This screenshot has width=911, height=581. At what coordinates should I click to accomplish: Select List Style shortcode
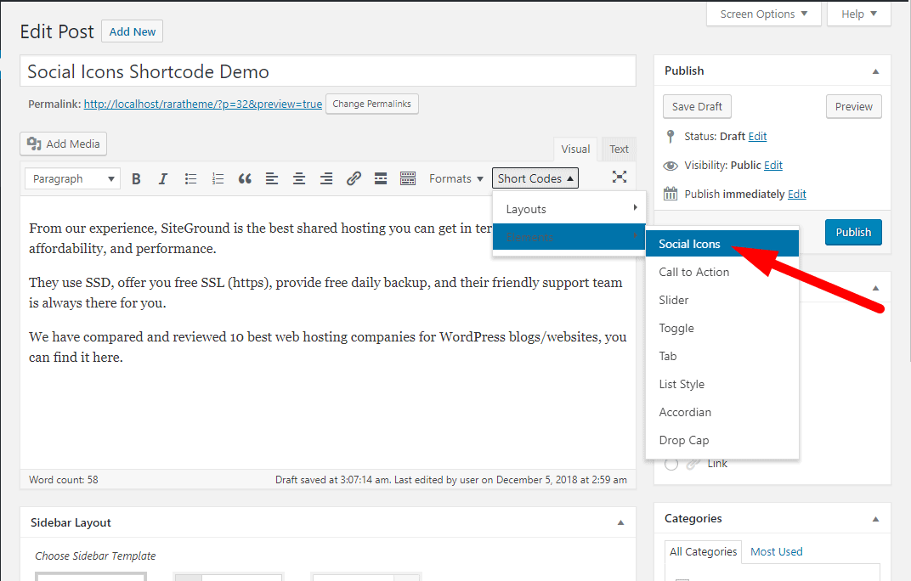[x=722, y=384]
